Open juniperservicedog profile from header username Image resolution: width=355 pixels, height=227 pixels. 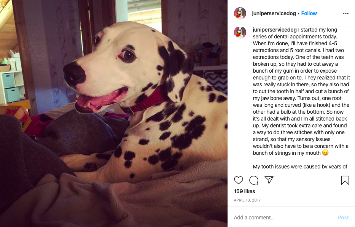(x=274, y=13)
